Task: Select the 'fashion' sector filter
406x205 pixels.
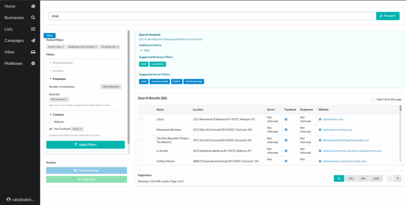Action: (177, 82)
